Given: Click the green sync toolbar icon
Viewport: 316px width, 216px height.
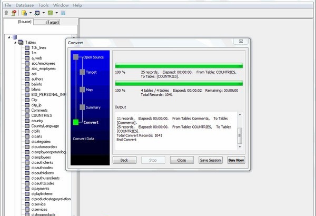Looking at the screenshot, I should coord(50,13).
